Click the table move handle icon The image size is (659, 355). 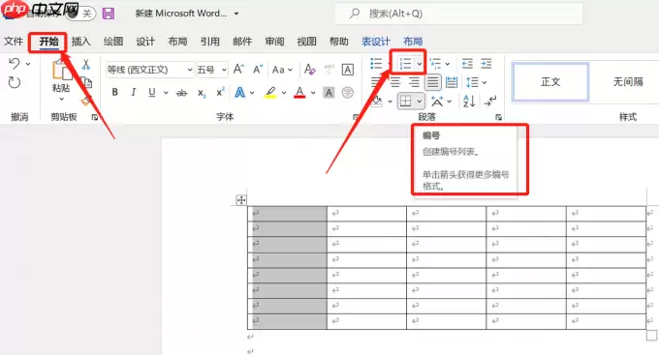pos(241,200)
